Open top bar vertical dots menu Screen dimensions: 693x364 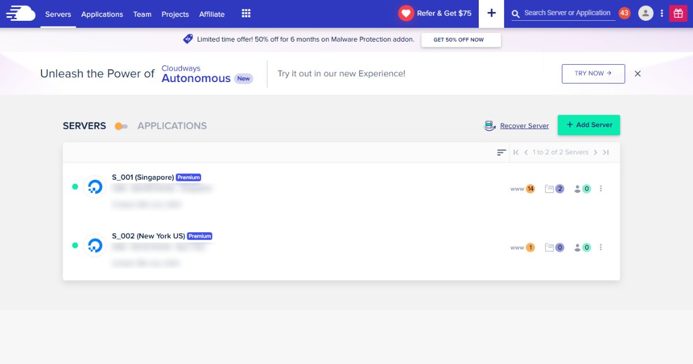pos(662,13)
